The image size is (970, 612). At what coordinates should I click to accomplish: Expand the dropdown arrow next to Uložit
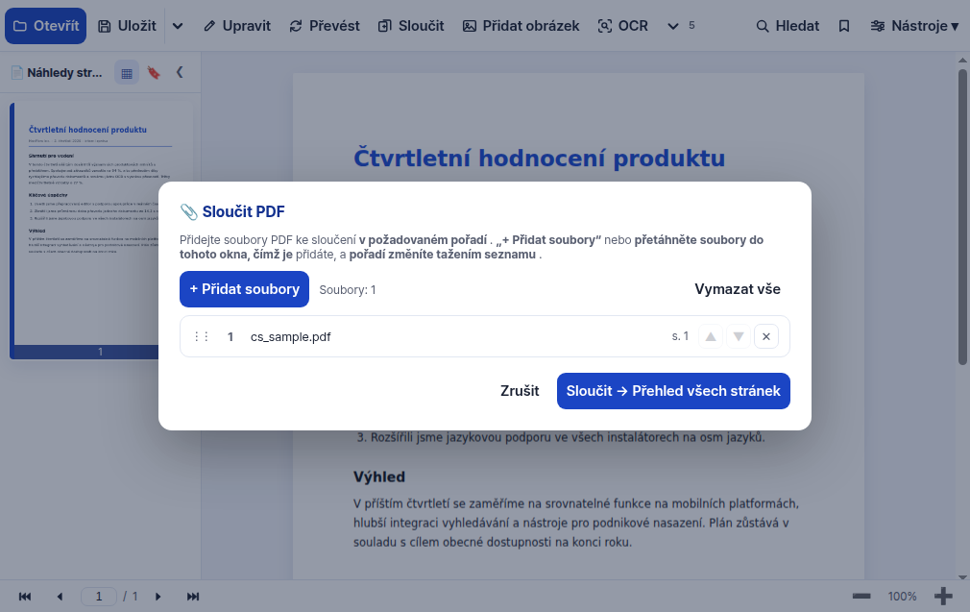click(x=178, y=26)
